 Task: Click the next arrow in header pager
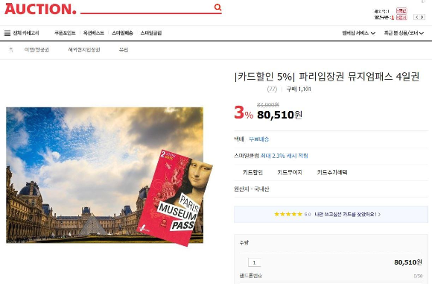click(422, 17)
